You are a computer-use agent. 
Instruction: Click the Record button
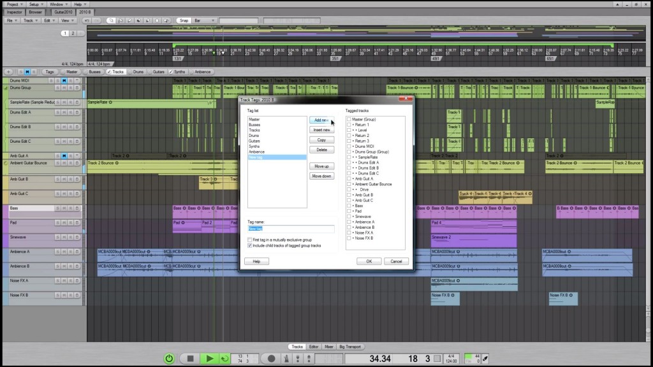click(271, 359)
